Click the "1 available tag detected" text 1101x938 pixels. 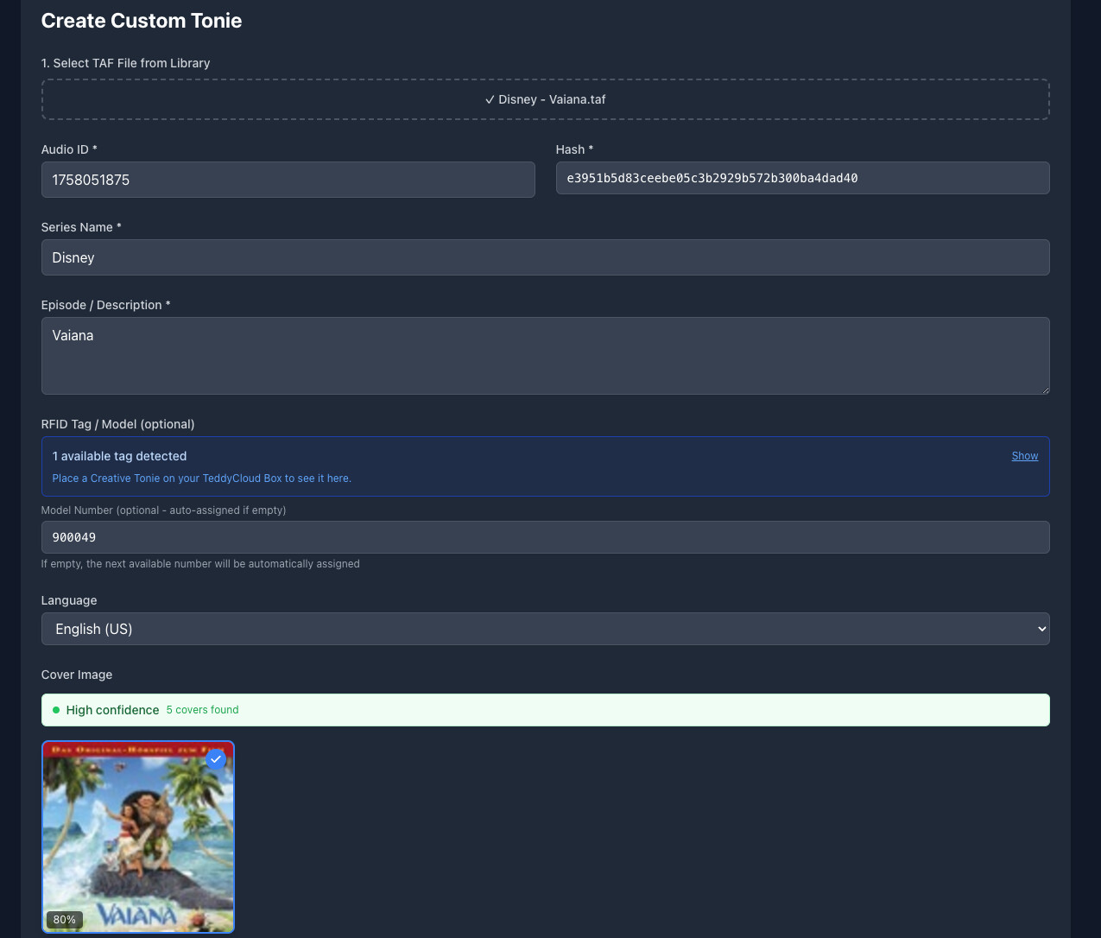click(x=119, y=456)
